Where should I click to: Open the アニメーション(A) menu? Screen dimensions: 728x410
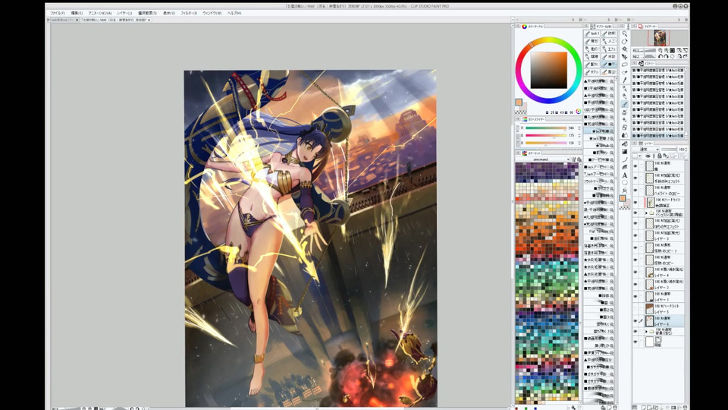(100, 13)
